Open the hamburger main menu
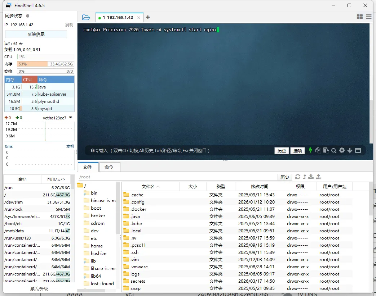The width and height of the screenshot is (376, 296). coord(369,17)
